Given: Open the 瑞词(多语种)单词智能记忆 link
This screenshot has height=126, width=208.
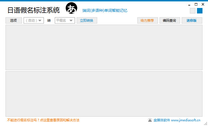Looking at the screenshot, I should pyautogui.click(x=105, y=10).
